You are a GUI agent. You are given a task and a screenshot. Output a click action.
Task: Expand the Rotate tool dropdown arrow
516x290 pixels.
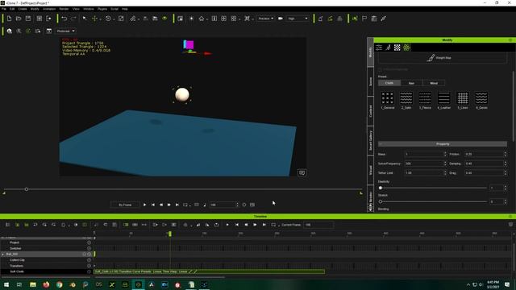point(114,19)
